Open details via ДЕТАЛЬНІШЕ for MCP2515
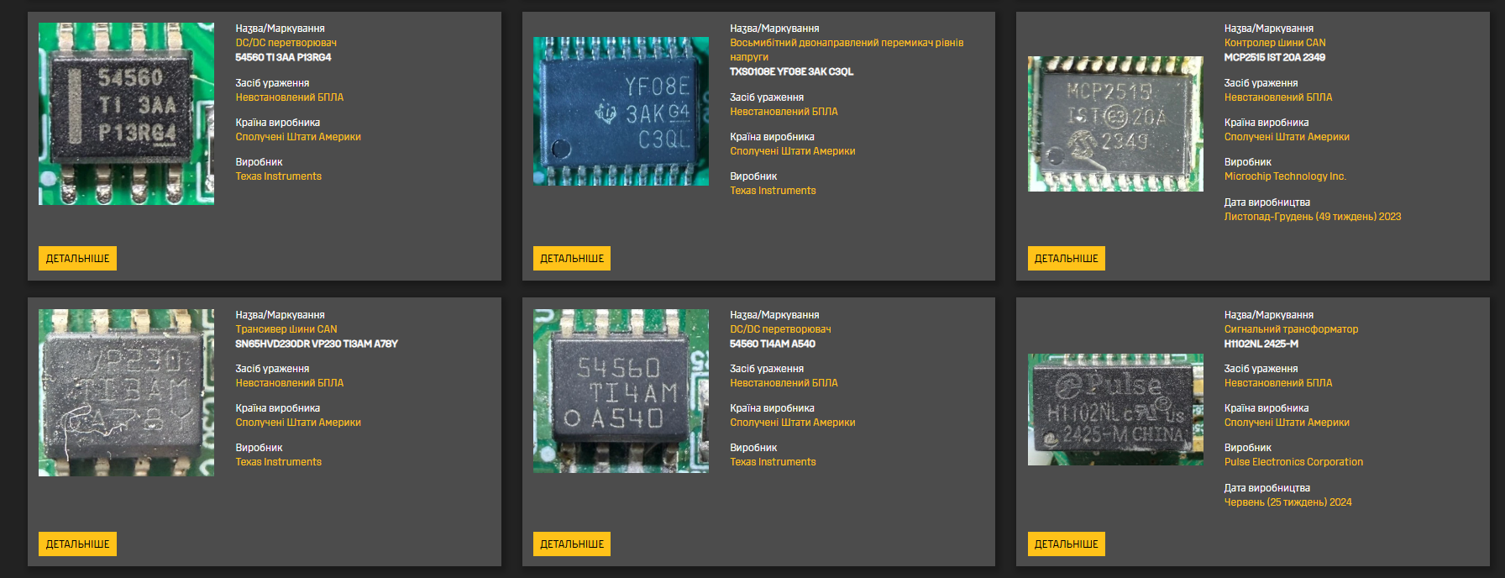The height and width of the screenshot is (578, 1505). (1066, 259)
